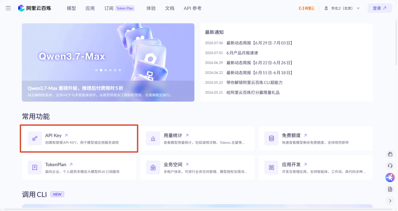Click the 2026.05.21 notice date
Viewport: 398px width, 211px height.
(x=214, y=93)
